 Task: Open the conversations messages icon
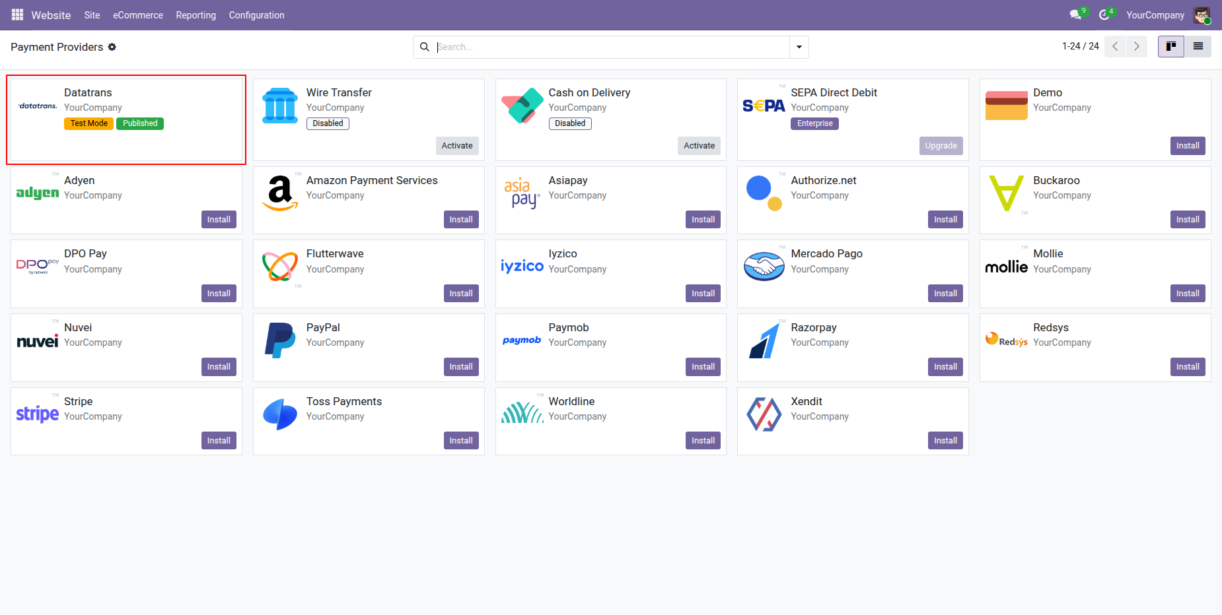[x=1076, y=15]
